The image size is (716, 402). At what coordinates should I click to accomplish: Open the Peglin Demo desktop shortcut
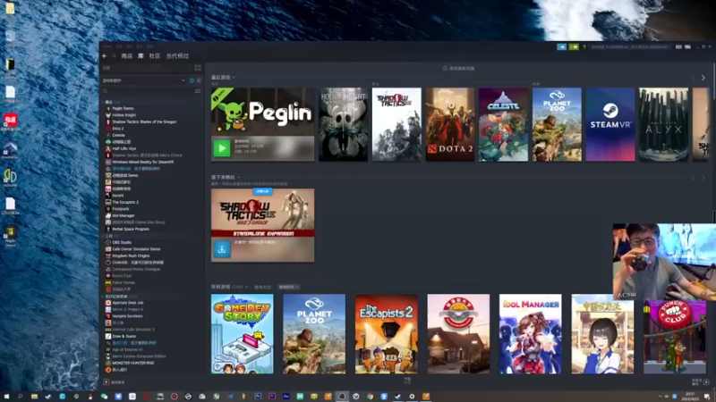10,237
